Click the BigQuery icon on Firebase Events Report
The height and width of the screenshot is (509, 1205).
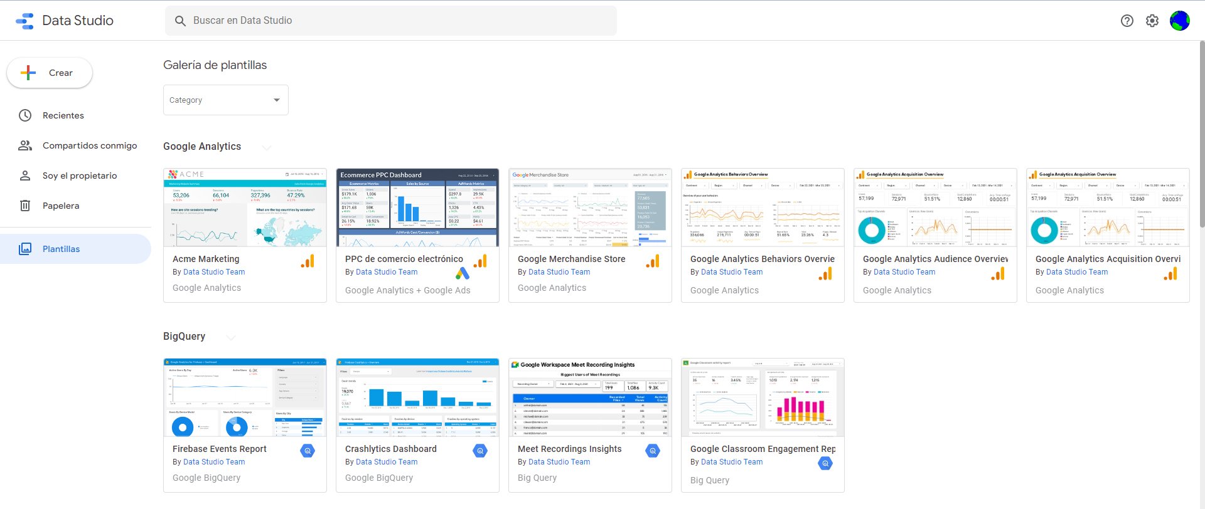point(308,451)
